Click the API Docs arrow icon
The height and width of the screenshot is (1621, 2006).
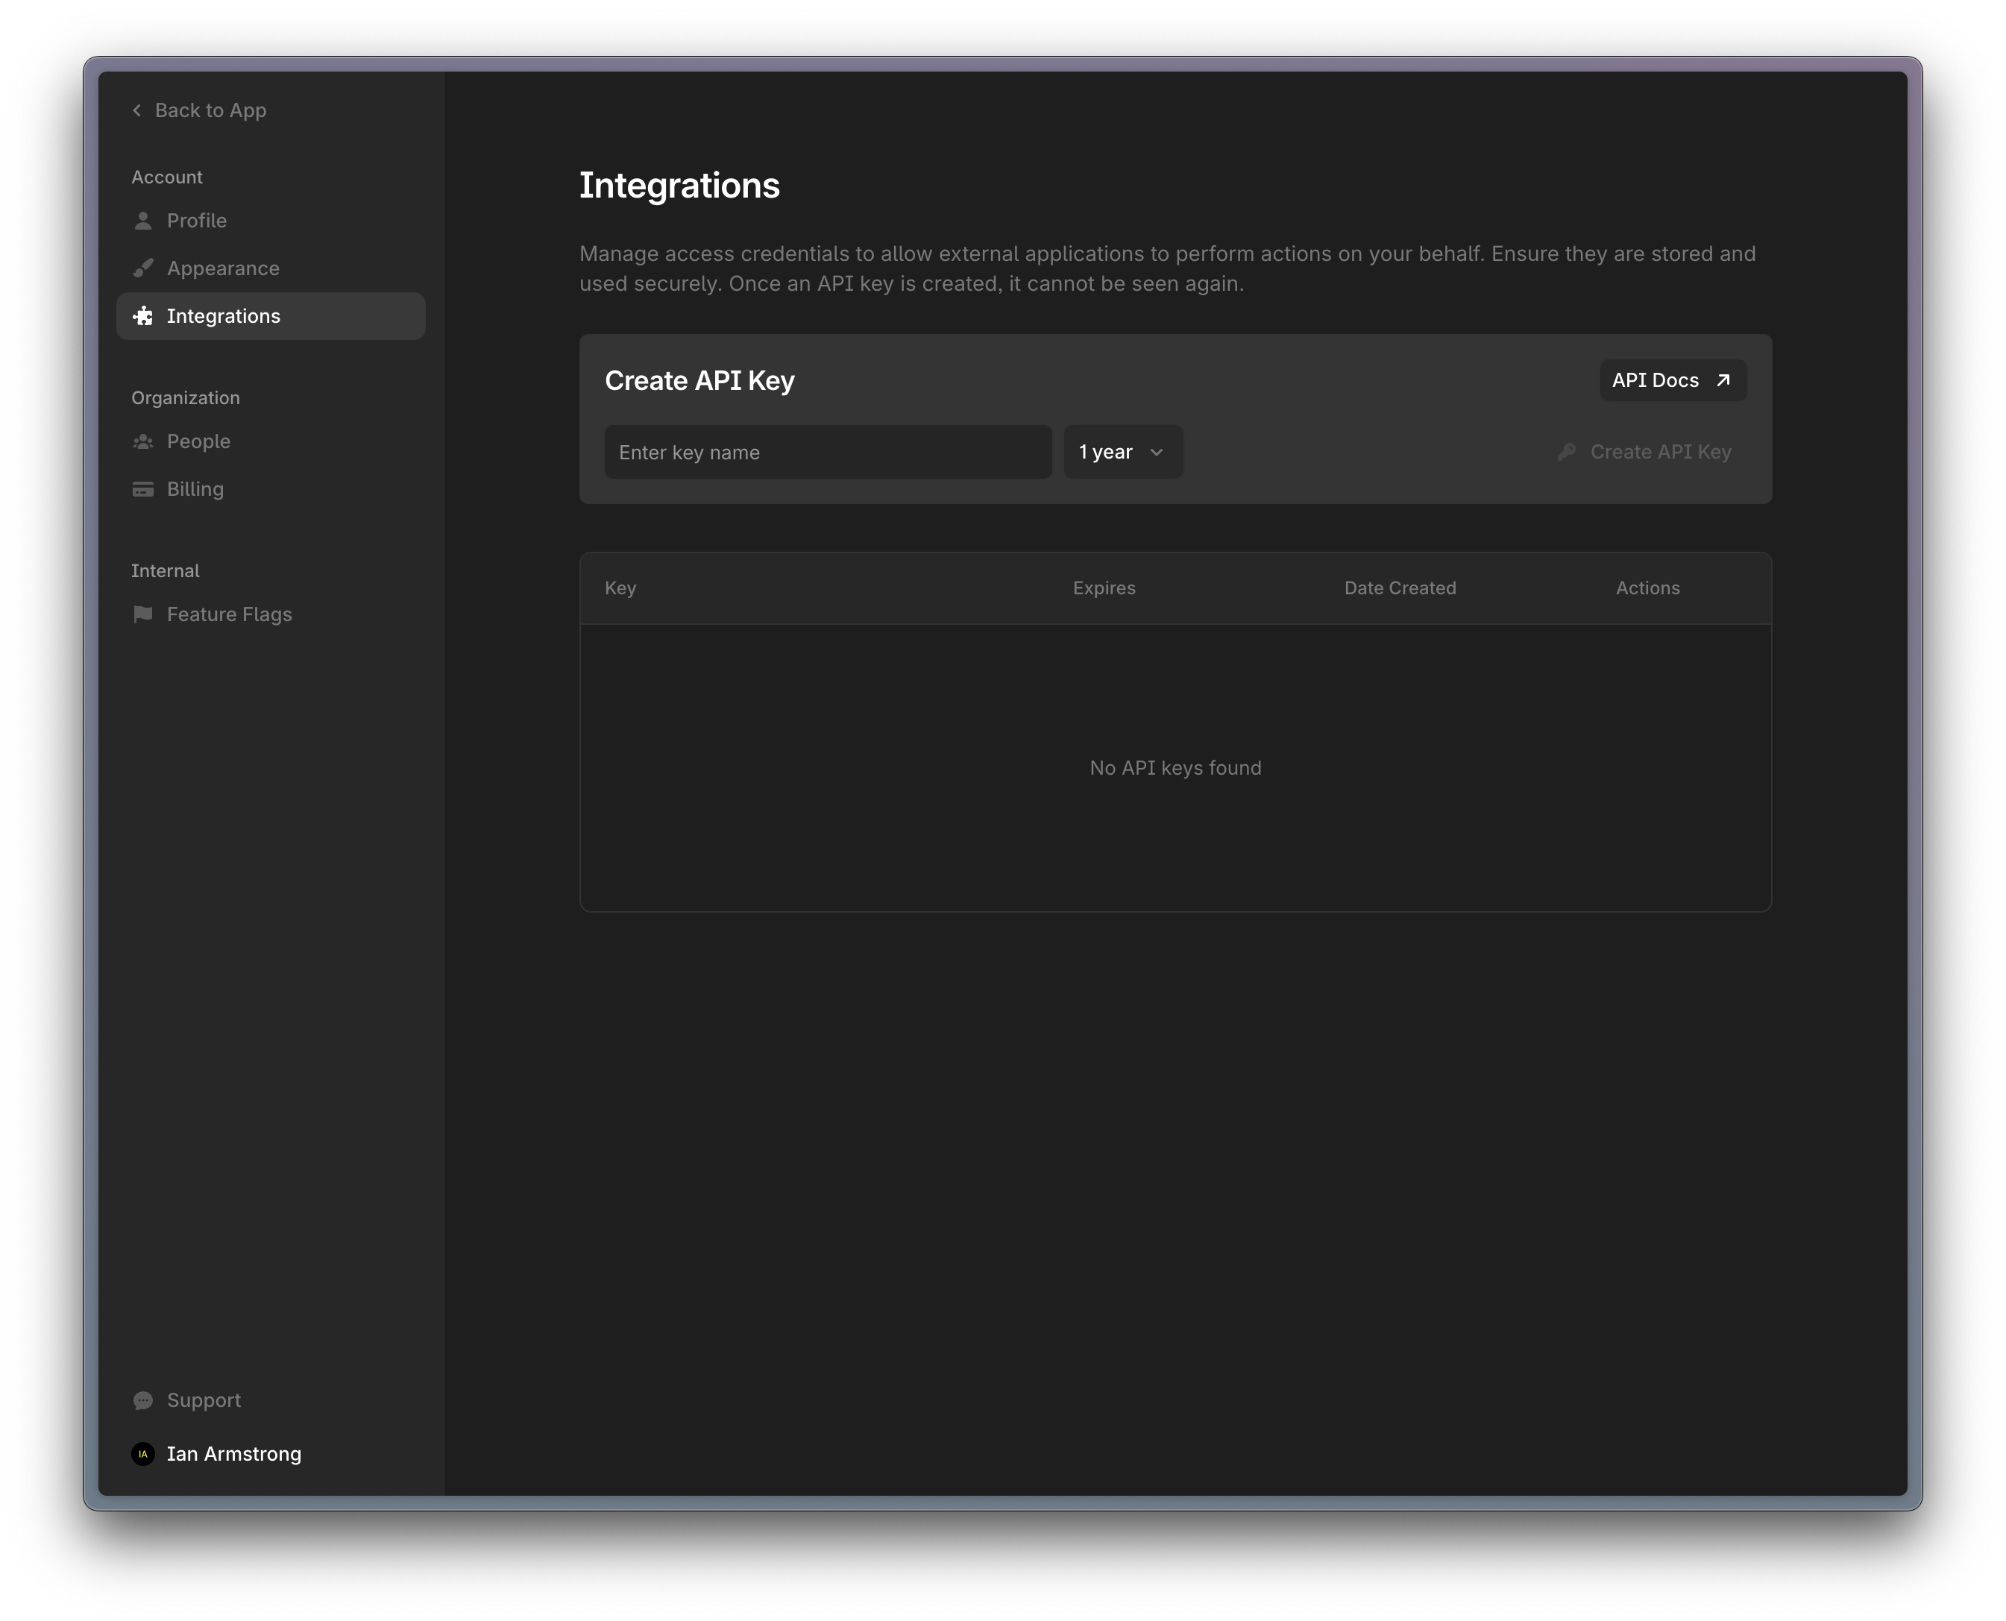tap(1723, 380)
